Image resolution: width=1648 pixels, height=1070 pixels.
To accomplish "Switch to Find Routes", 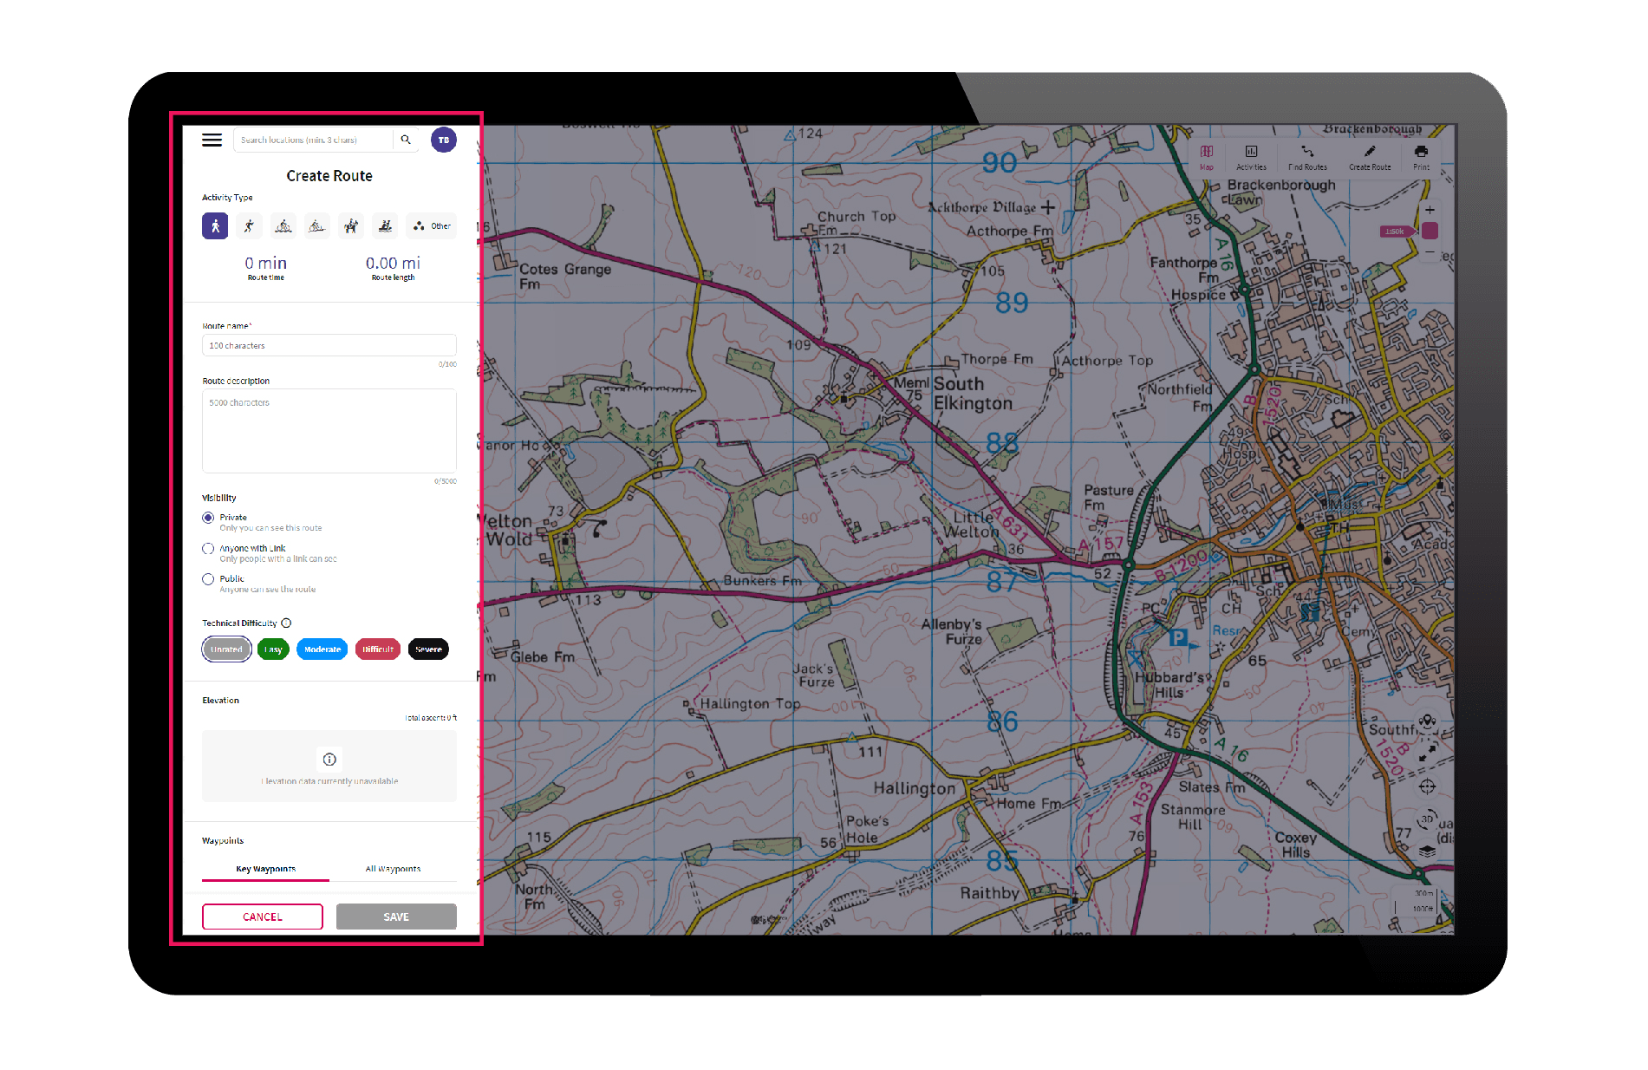I will tap(1307, 158).
